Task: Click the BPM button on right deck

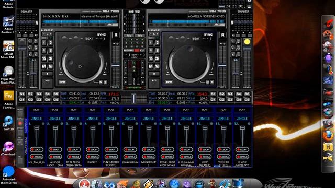Action: [x=169, y=82]
